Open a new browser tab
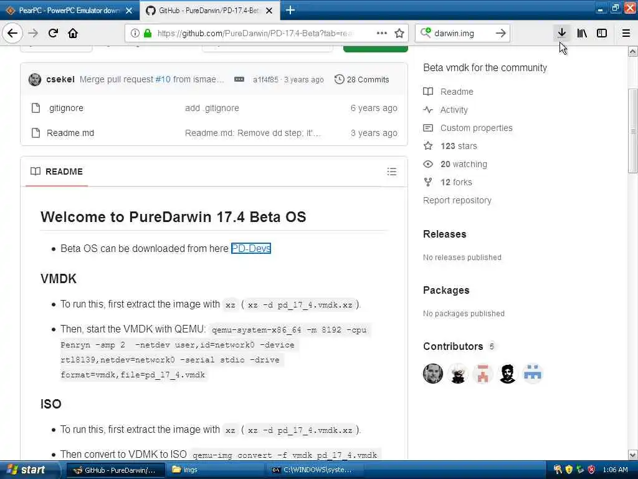The height and width of the screenshot is (479, 638). tap(290, 10)
